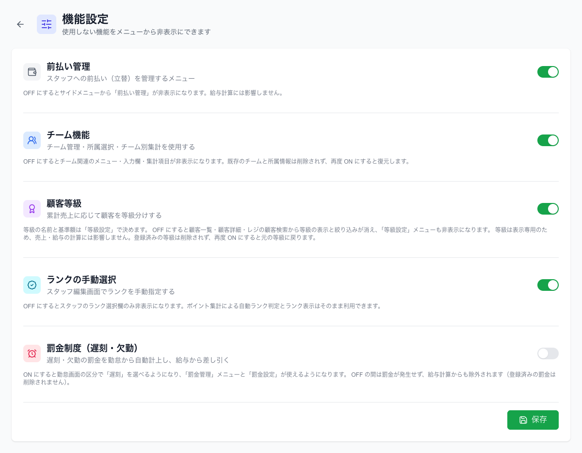This screenshot has height=453, width=582.
Task: Click the 前払い管理 heading
Action: (x=68, y=67)
